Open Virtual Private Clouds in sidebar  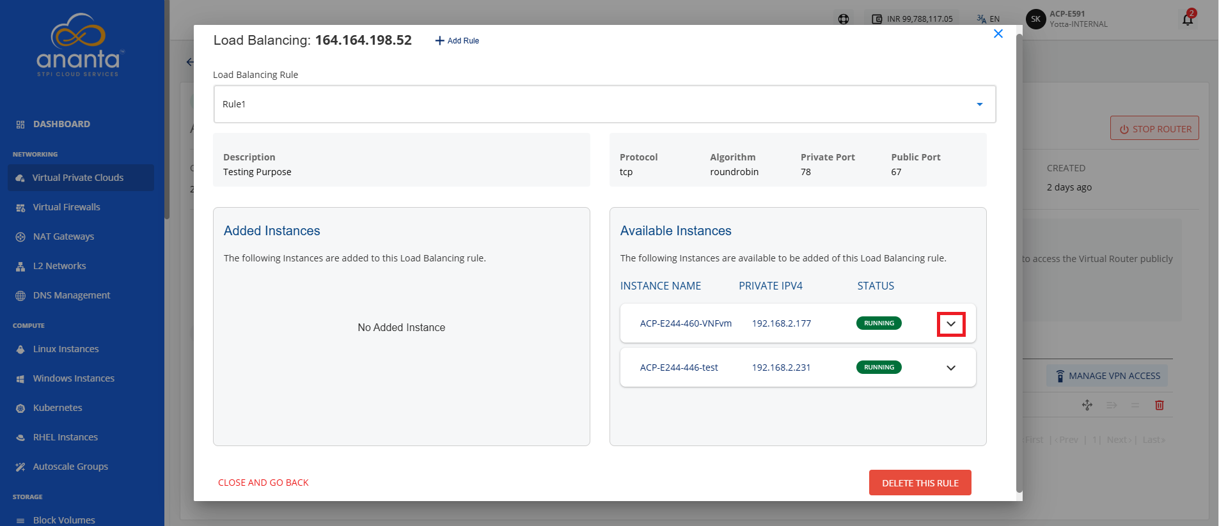(x=81, y=178)
